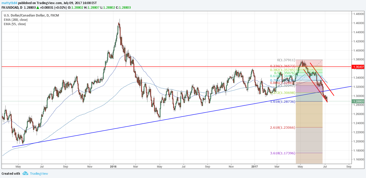Click the 1.20000 price axis label
Viewport: 366px width, 178px height.
coord(358,141)
